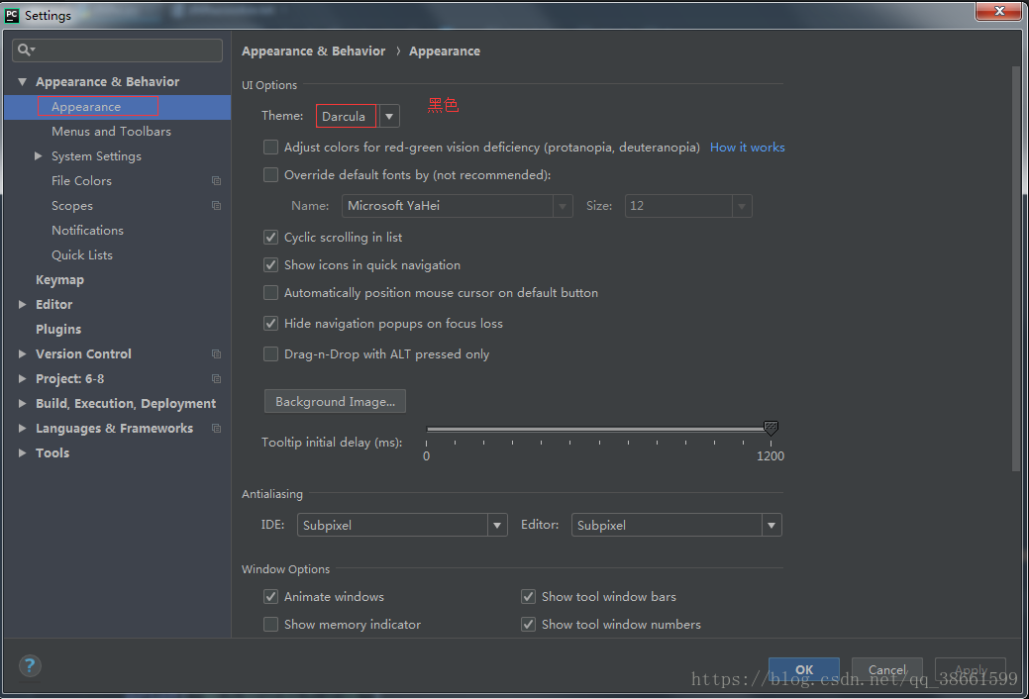Click the project-level icon beside File Colors

pos(216,181)
